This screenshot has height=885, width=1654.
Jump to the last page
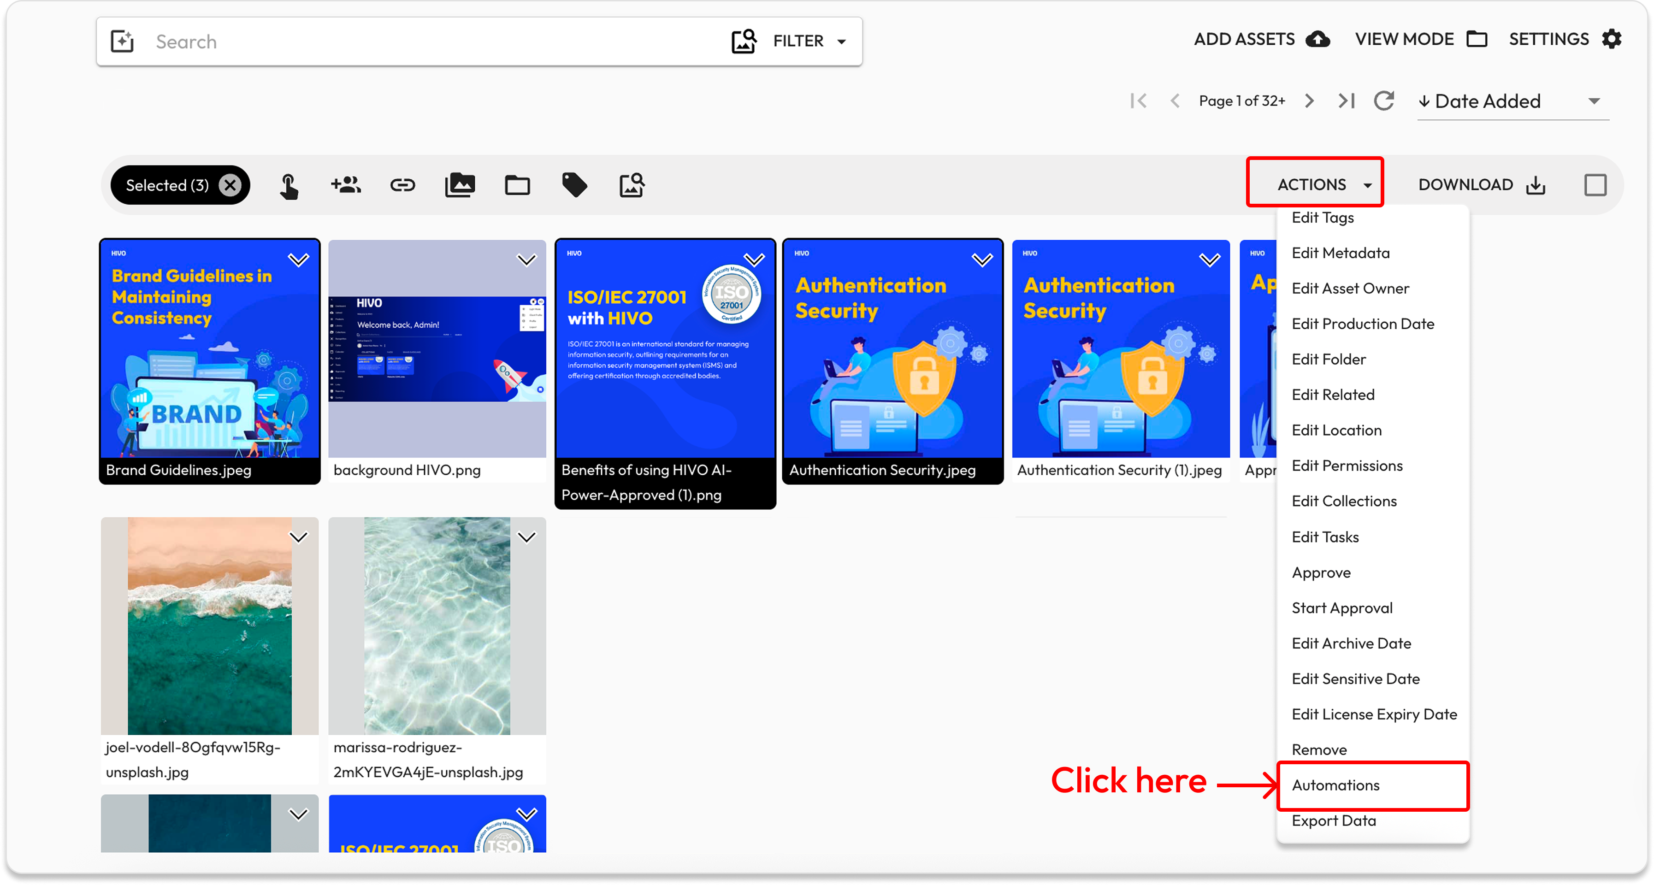coord(1347,101)
